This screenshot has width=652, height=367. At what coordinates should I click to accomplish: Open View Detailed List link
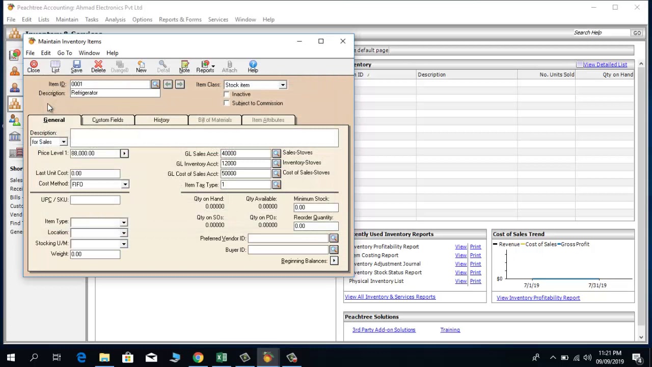pos(605,65)
